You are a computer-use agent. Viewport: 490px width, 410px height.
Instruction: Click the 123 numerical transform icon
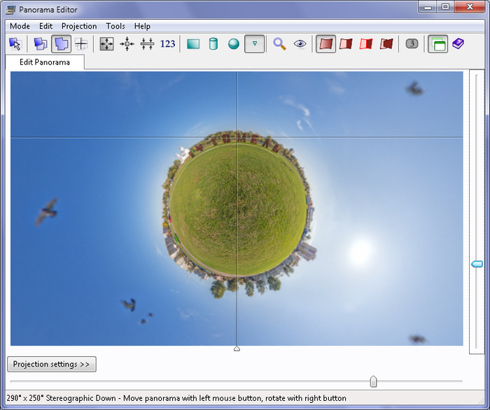tap(167, 44)
